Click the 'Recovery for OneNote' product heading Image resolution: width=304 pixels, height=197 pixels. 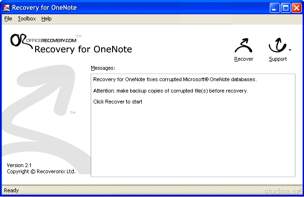83,49
